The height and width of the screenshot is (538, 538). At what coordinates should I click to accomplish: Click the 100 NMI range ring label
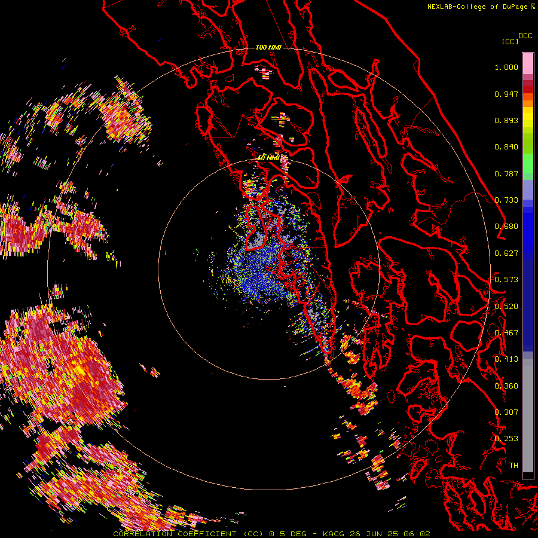pyautogui.click(x=268, y=47)
